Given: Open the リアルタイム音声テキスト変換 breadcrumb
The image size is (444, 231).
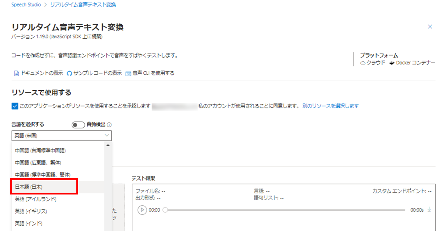Looking at the screenshot, I should [x=83, y=5].
